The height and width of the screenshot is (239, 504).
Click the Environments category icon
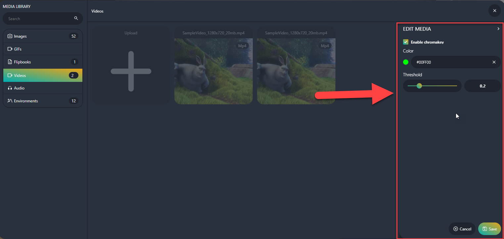point(10,101)
